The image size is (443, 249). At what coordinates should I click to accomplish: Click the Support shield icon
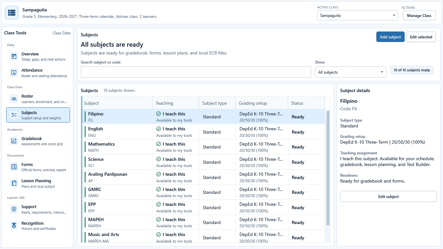14,209
